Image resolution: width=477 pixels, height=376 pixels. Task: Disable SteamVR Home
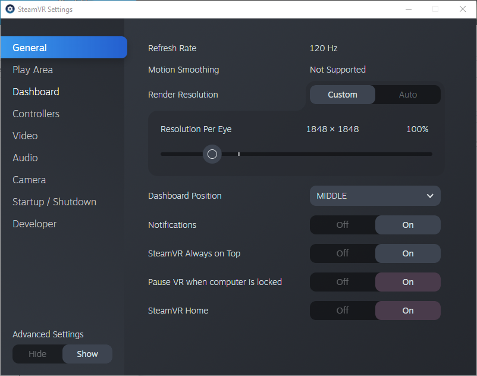click(343, 311)
